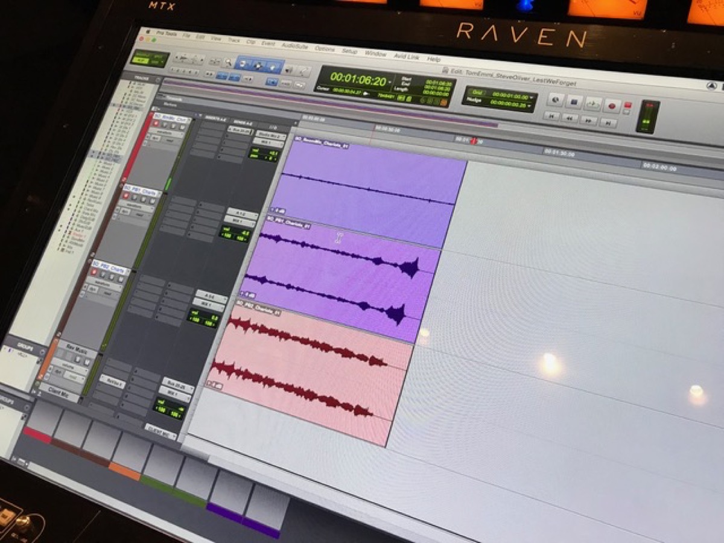Select the Zoomer magnifier tool
The height and width of the screenshot is (543, 724).
(x=229, y=62)
